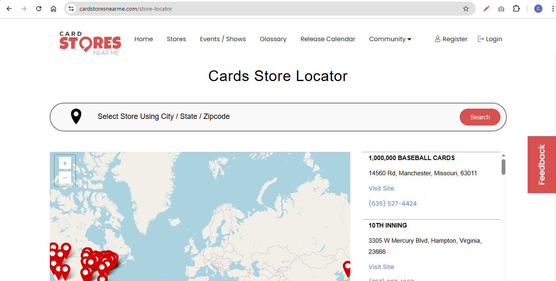Screen dimensions: 556x281
Task: Open the purple feather extension icon
Action: click(x=486, y=9)
